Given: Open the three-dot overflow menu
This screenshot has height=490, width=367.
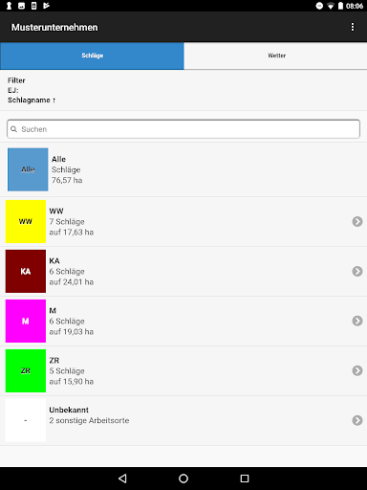Looking at the screenshot, I should click(x=353, y=27).
